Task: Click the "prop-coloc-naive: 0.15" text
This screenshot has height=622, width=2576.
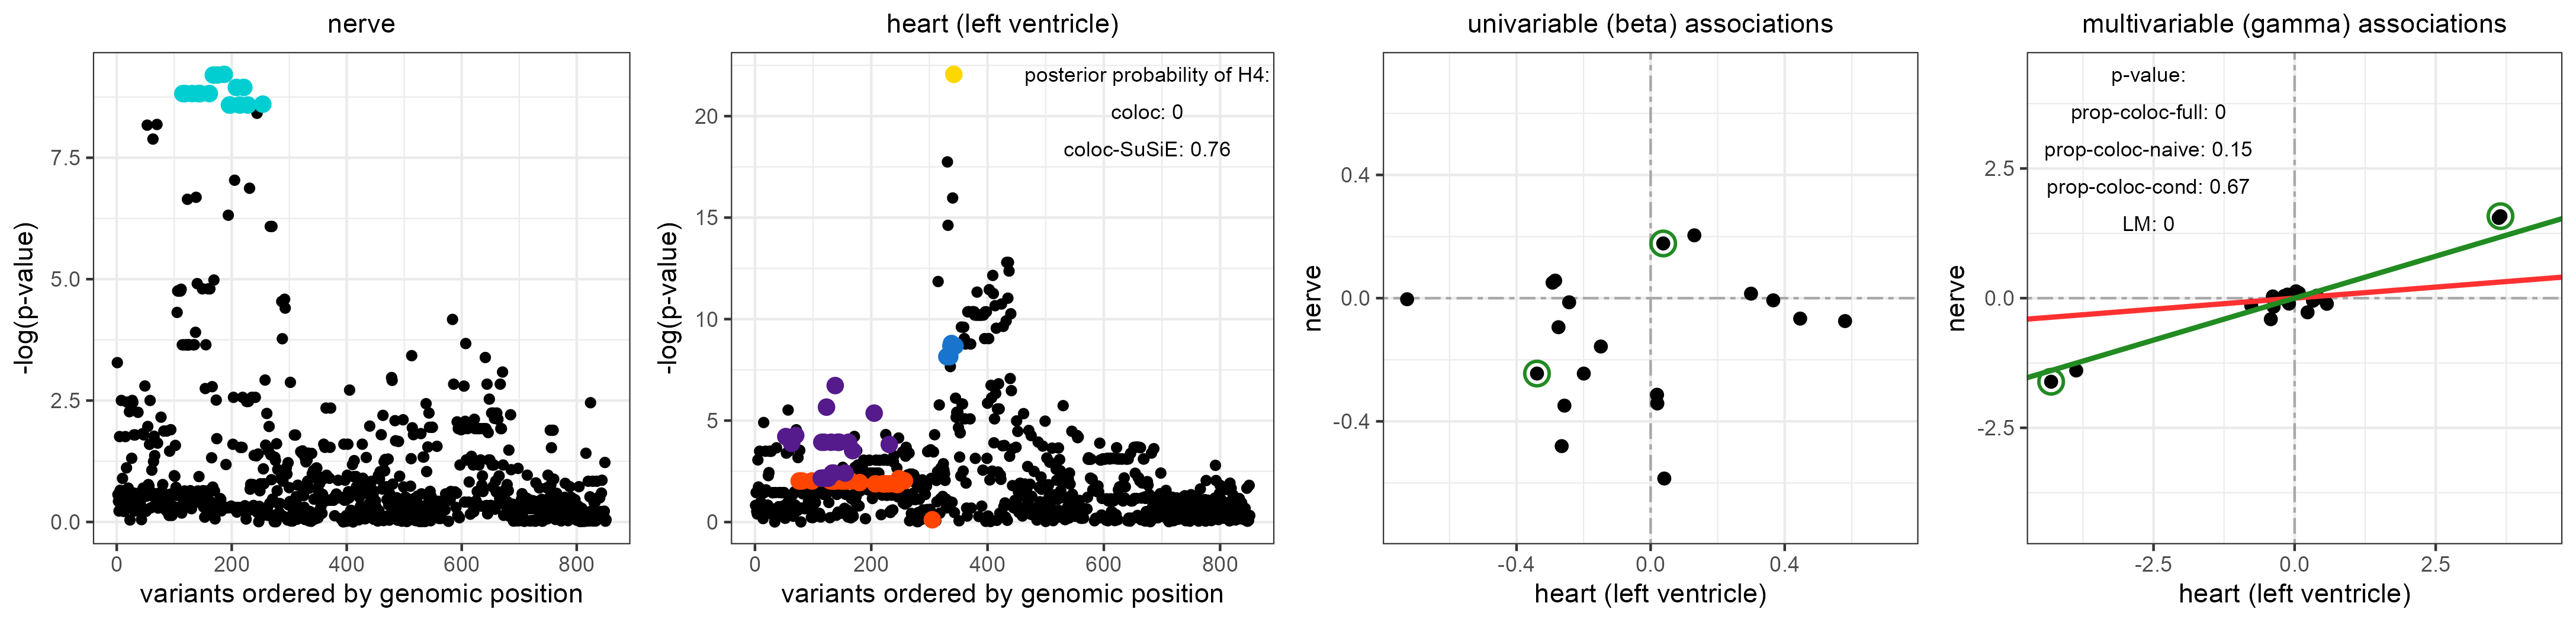Action: coord(2147,150)
